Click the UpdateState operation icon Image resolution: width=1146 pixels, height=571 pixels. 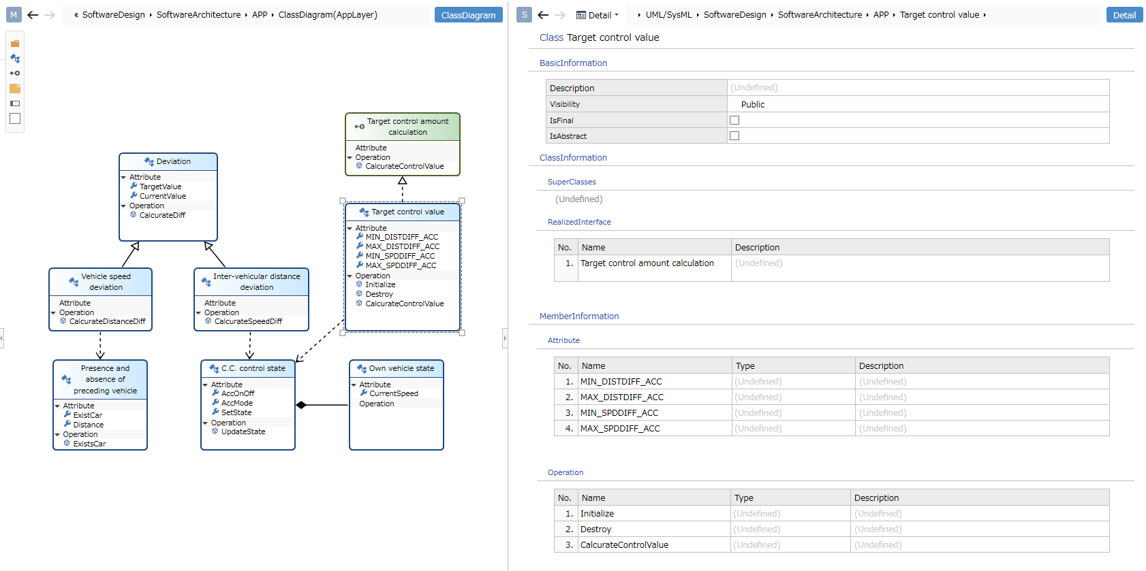pos(215,431)
